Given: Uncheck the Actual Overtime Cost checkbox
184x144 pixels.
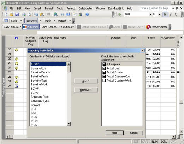Looking at the screenshot, I should pyautogui.click(x=104, y=76).
